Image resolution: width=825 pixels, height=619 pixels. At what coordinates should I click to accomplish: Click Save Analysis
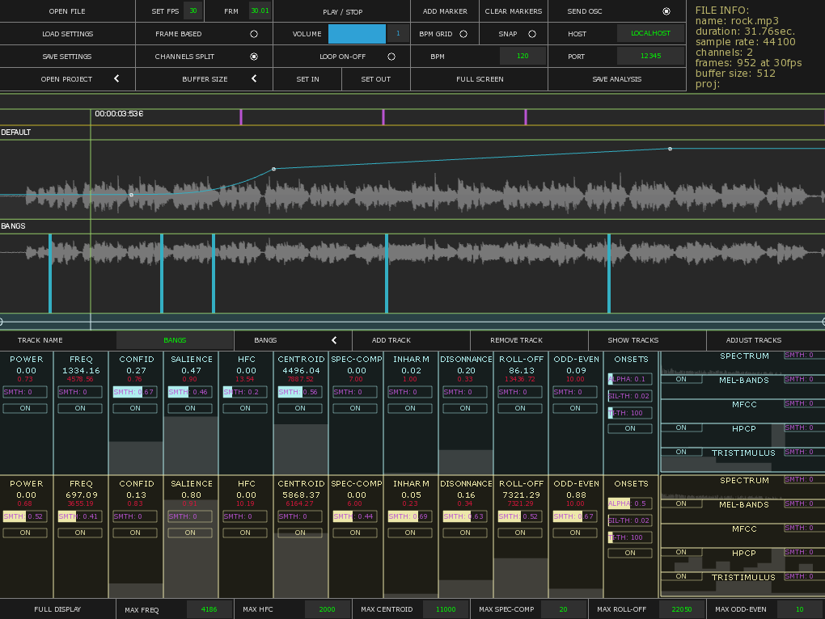tap(616, 79)
